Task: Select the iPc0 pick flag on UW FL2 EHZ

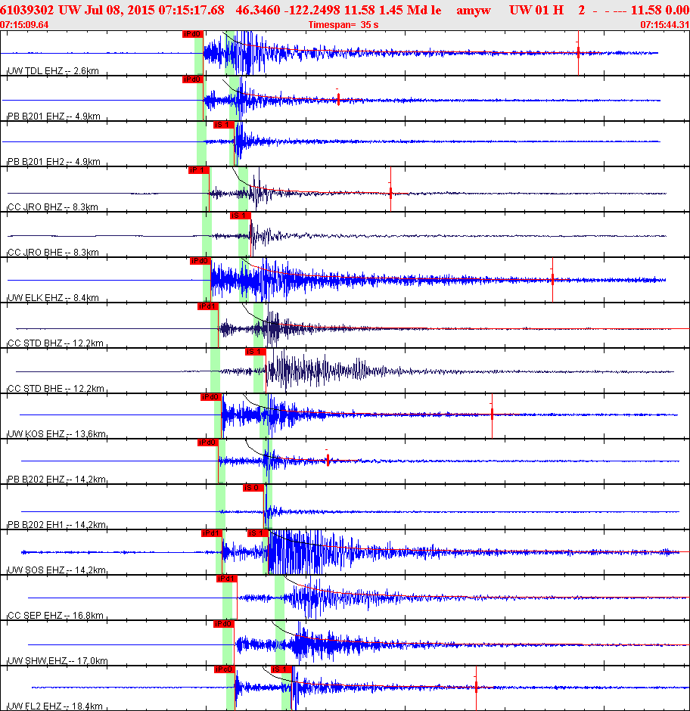Action: tap(225, 669)
